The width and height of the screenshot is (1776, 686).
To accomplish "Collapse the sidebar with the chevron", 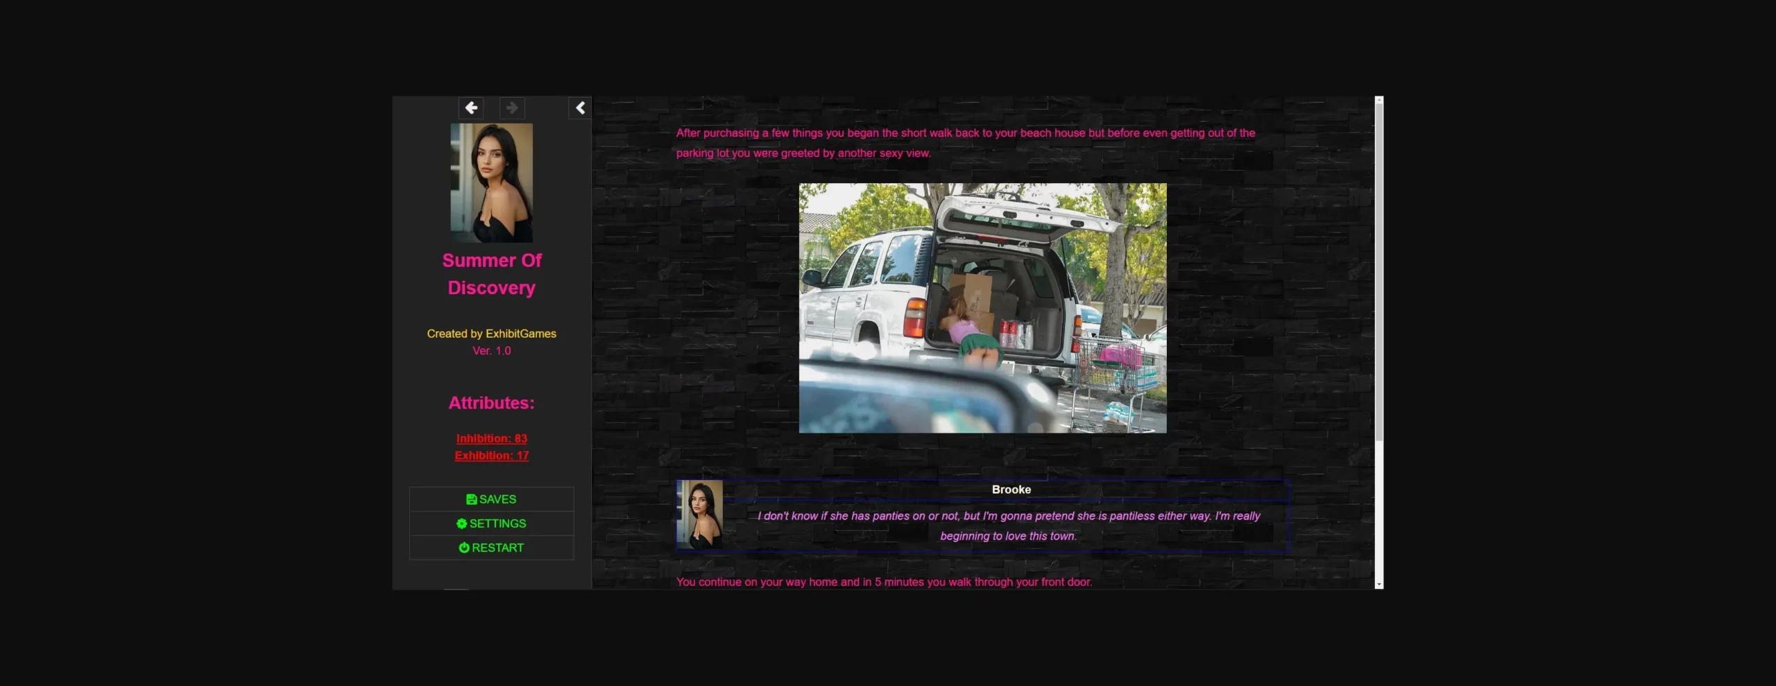I will [x=580, y=108].
